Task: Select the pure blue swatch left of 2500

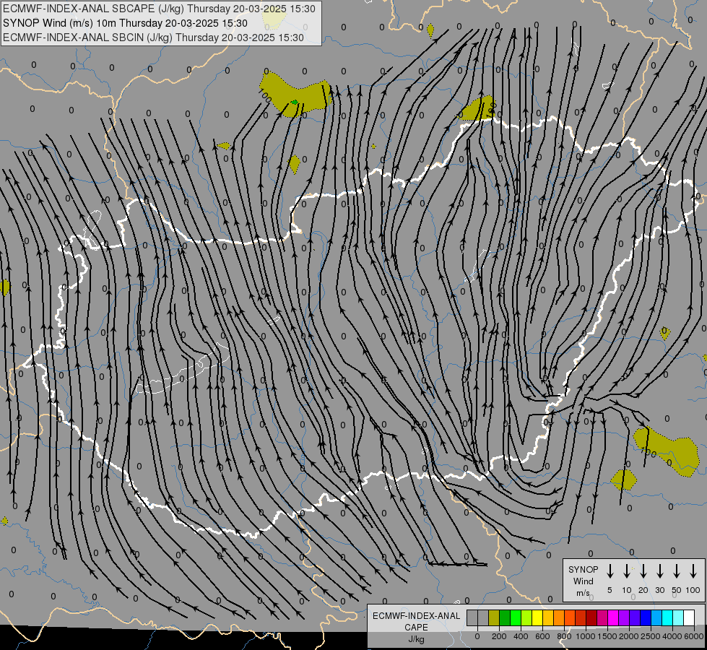Action: pos(646,617)
